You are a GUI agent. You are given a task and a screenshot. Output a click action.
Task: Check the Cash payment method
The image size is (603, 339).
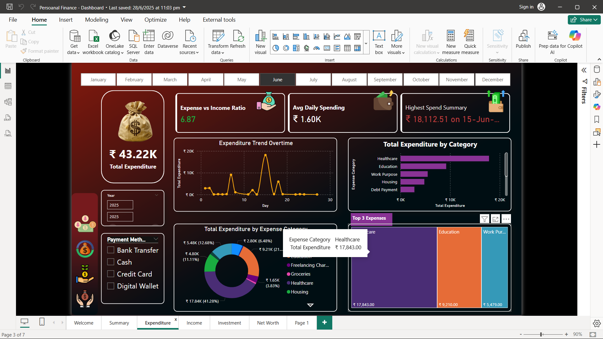click(111, 262)
